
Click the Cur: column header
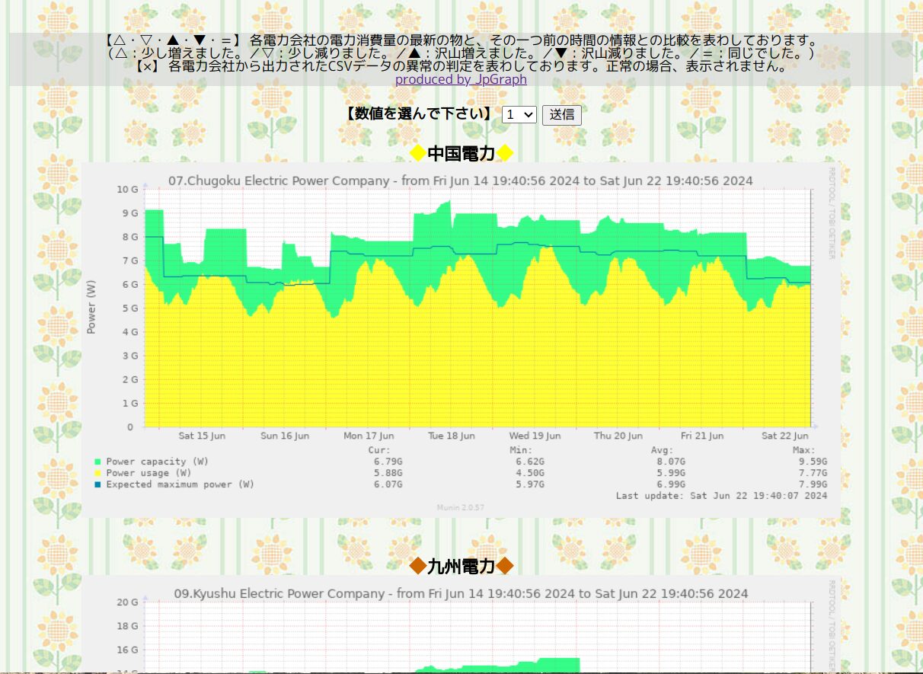click(x=379, y=450)
